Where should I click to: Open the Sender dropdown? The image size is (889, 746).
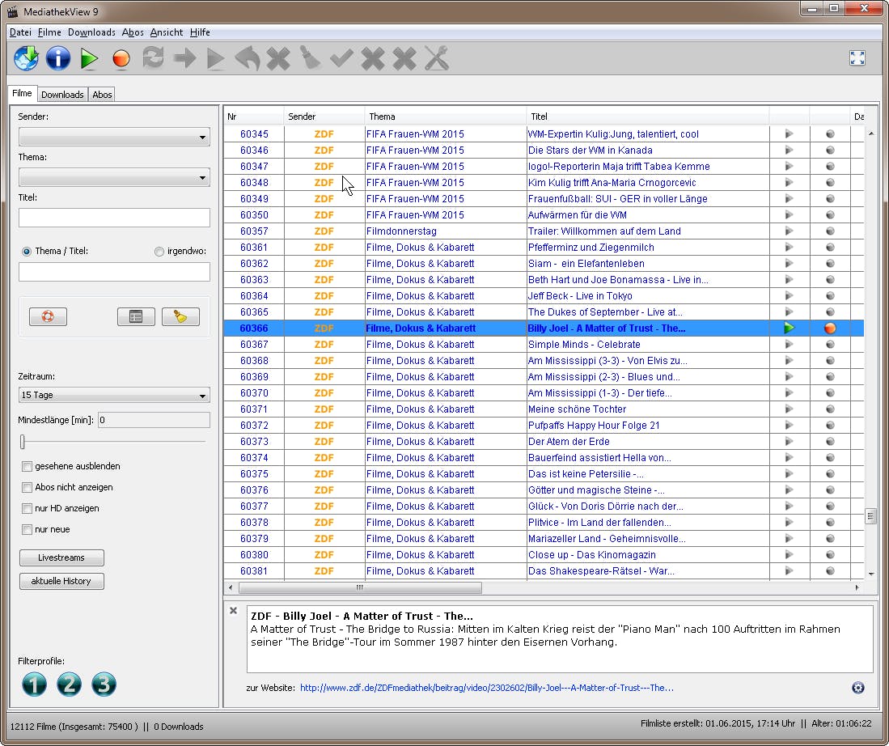(x=114, y=137)
